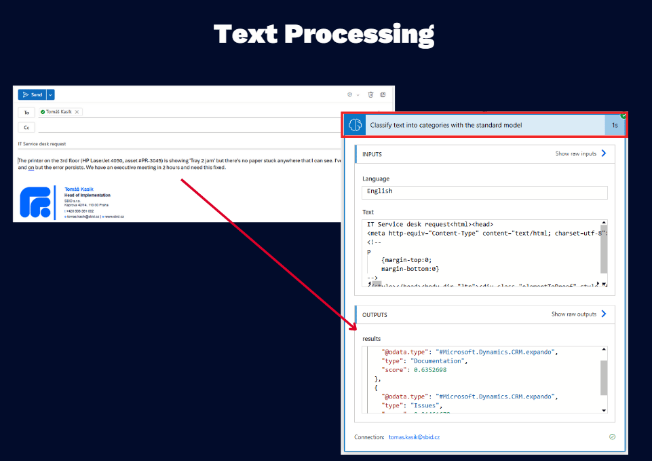This screenshot has height=461, width=652.
Task: Click the tomas.kasik@sbid.cz email in the signature
Action: click(82, 217)
